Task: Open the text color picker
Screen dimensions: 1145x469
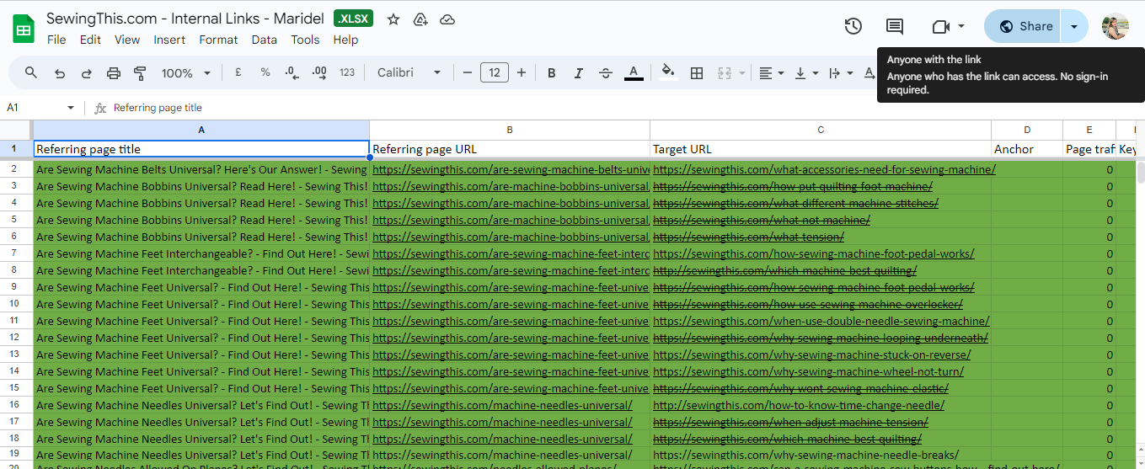Action: (x=634, y=73)
